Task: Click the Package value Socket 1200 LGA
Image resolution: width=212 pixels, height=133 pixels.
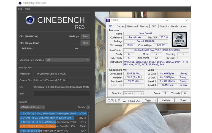Action: pyautogui.click(x=146, y=41)
